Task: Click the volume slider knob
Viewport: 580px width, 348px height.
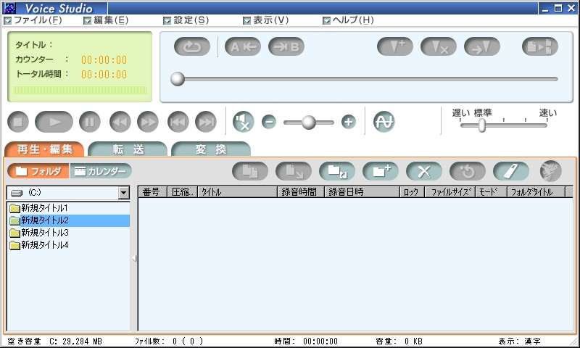Action: pyautogui.click(x=309, y=122)
